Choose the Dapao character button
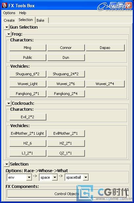 click(x=105, y=48)
